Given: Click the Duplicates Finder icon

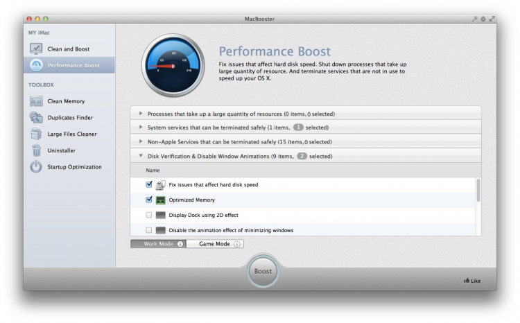Looking at the screenshot, I should click(36, 117).
